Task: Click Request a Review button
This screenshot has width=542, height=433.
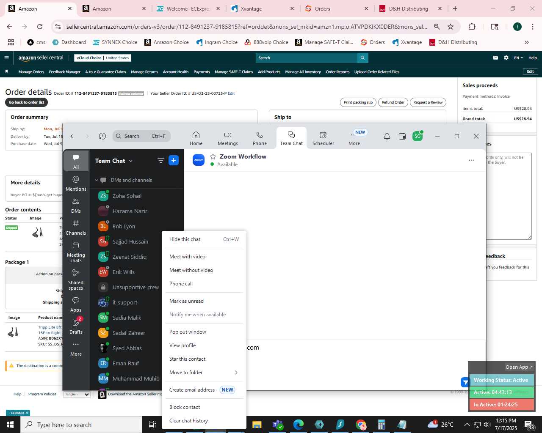Action: 428,102
